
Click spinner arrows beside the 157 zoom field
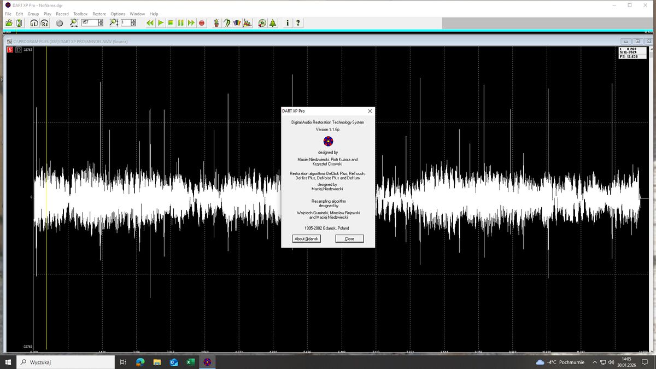point(101,23)
